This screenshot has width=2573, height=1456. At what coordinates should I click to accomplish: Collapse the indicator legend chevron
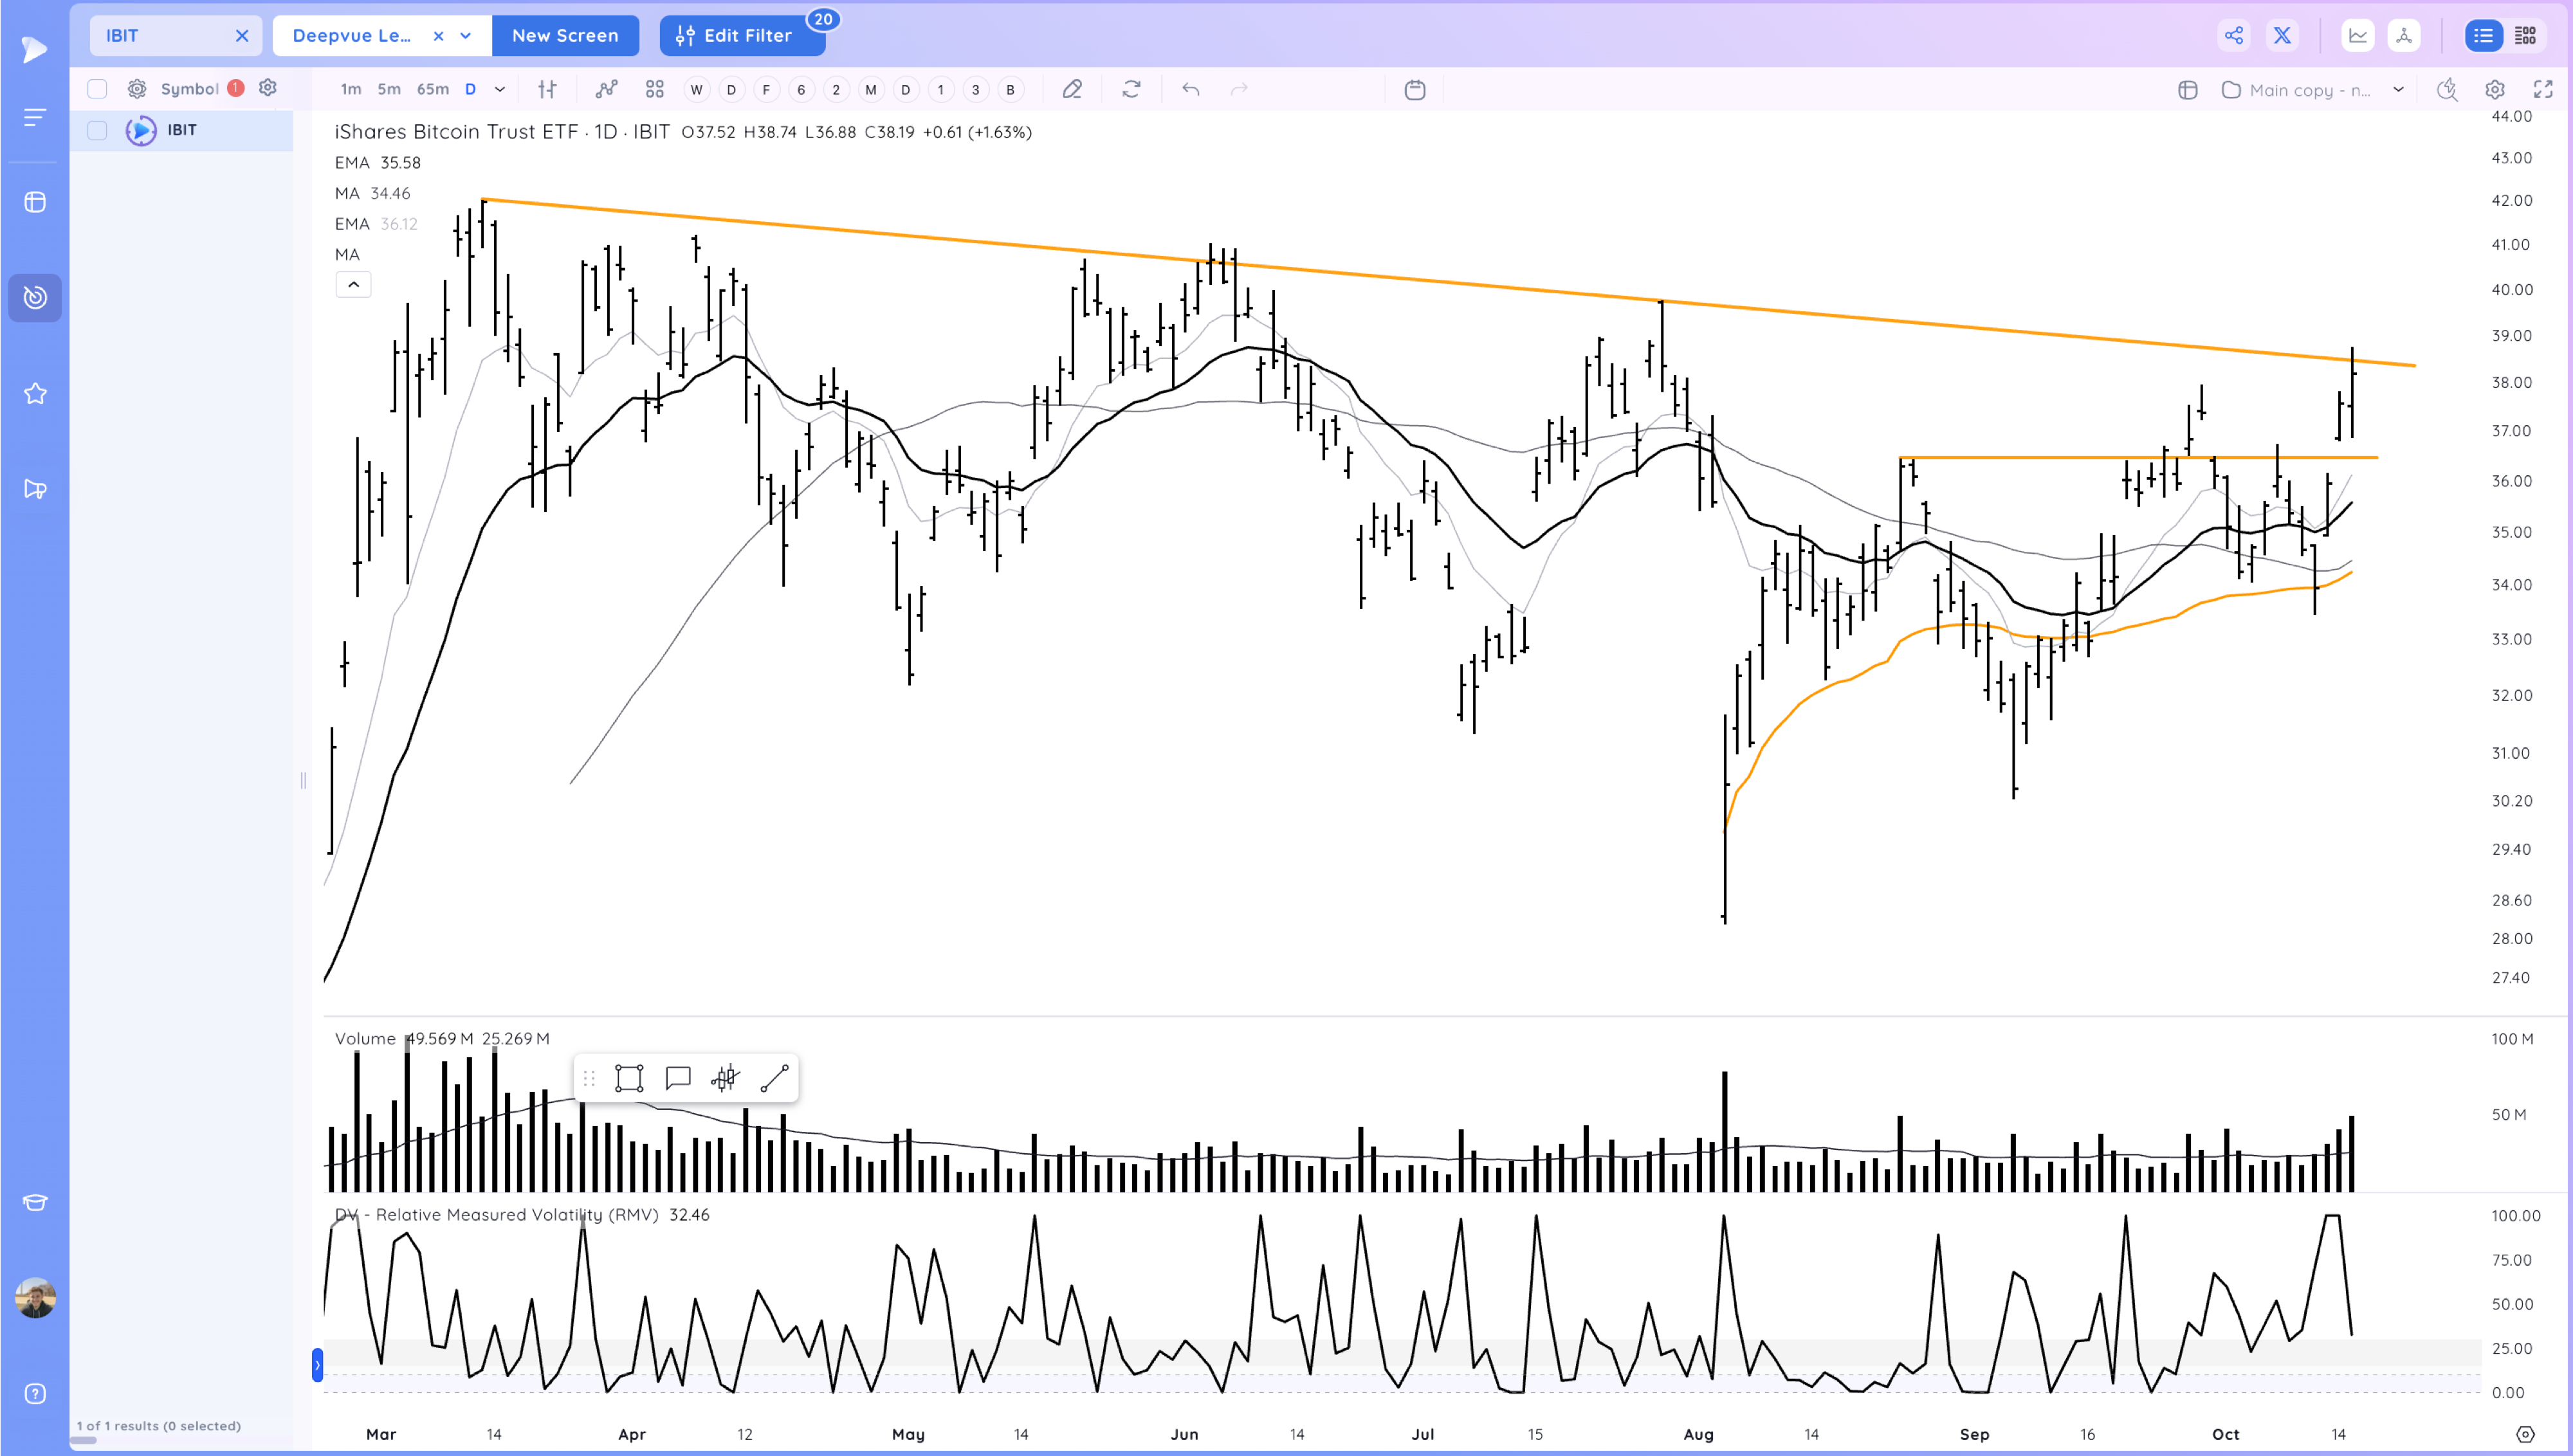click(353, 285)
